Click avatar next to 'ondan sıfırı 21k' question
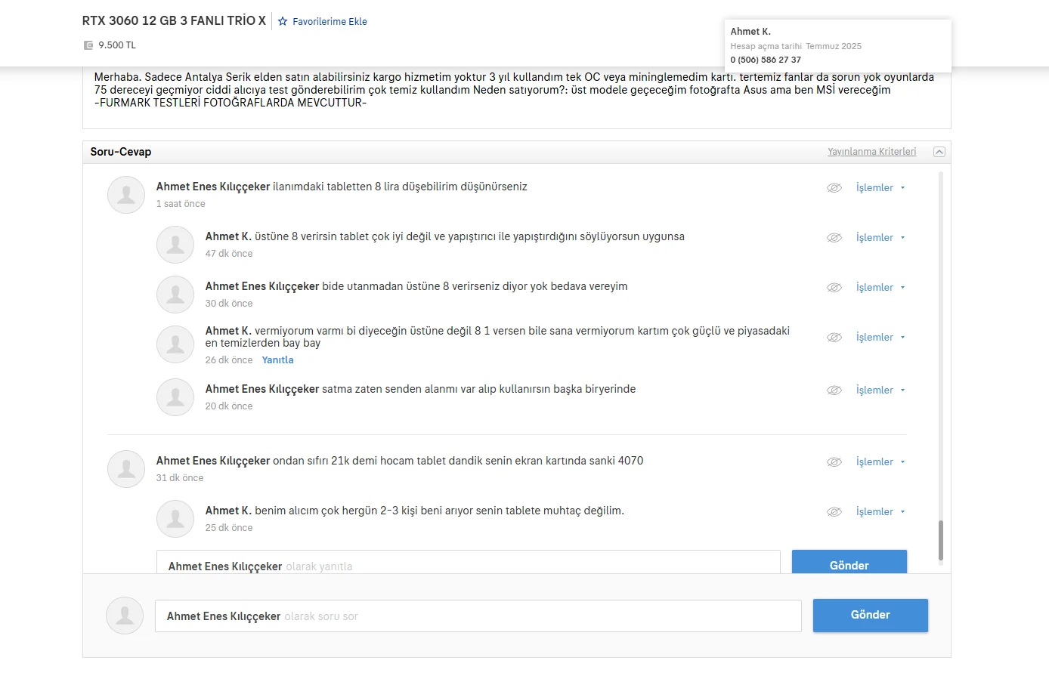 126,469
